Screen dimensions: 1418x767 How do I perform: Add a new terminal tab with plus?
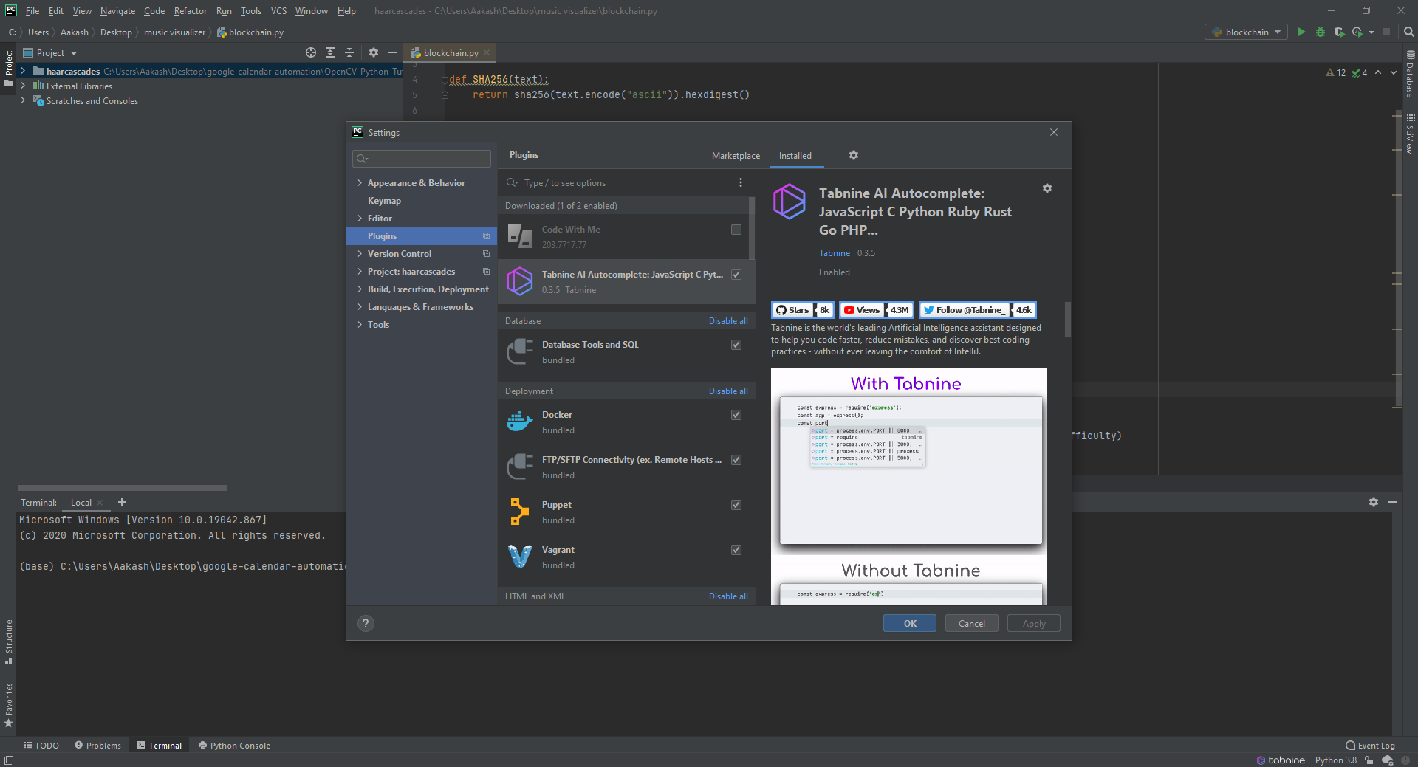click(x=122, y=502)
